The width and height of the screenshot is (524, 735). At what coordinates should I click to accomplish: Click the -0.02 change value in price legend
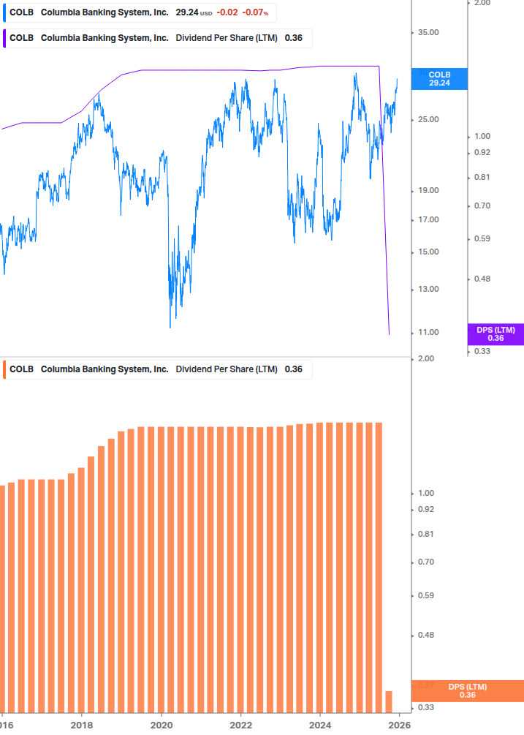[x=227, y=12]
